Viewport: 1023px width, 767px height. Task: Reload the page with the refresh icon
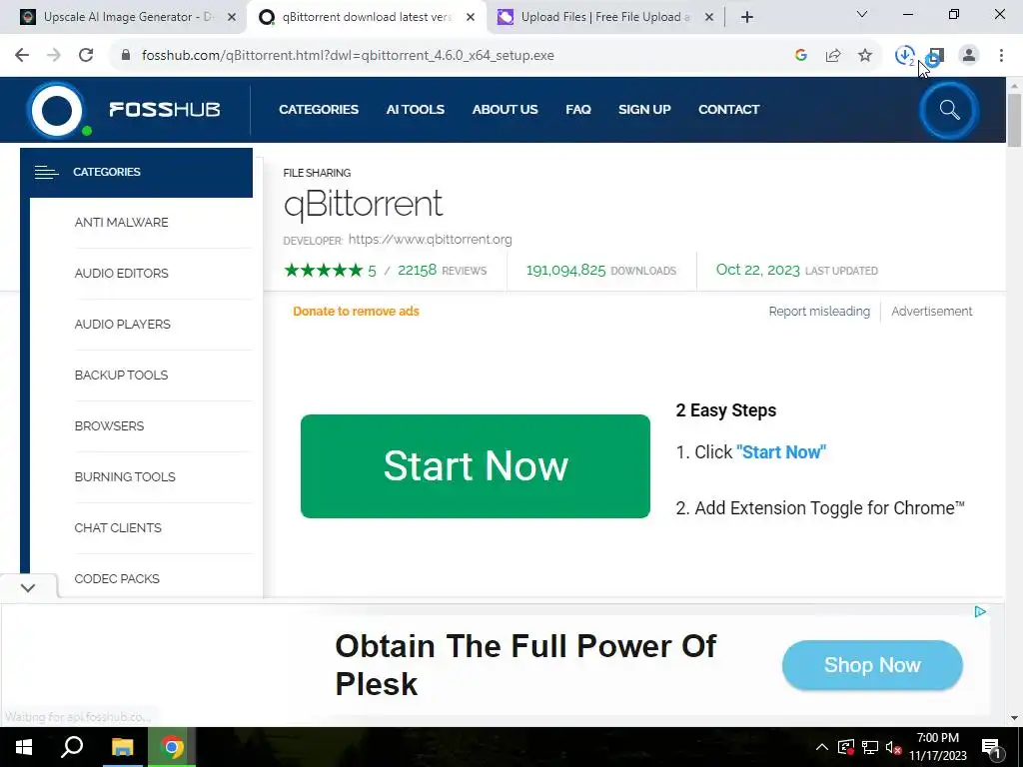(86, 56)
